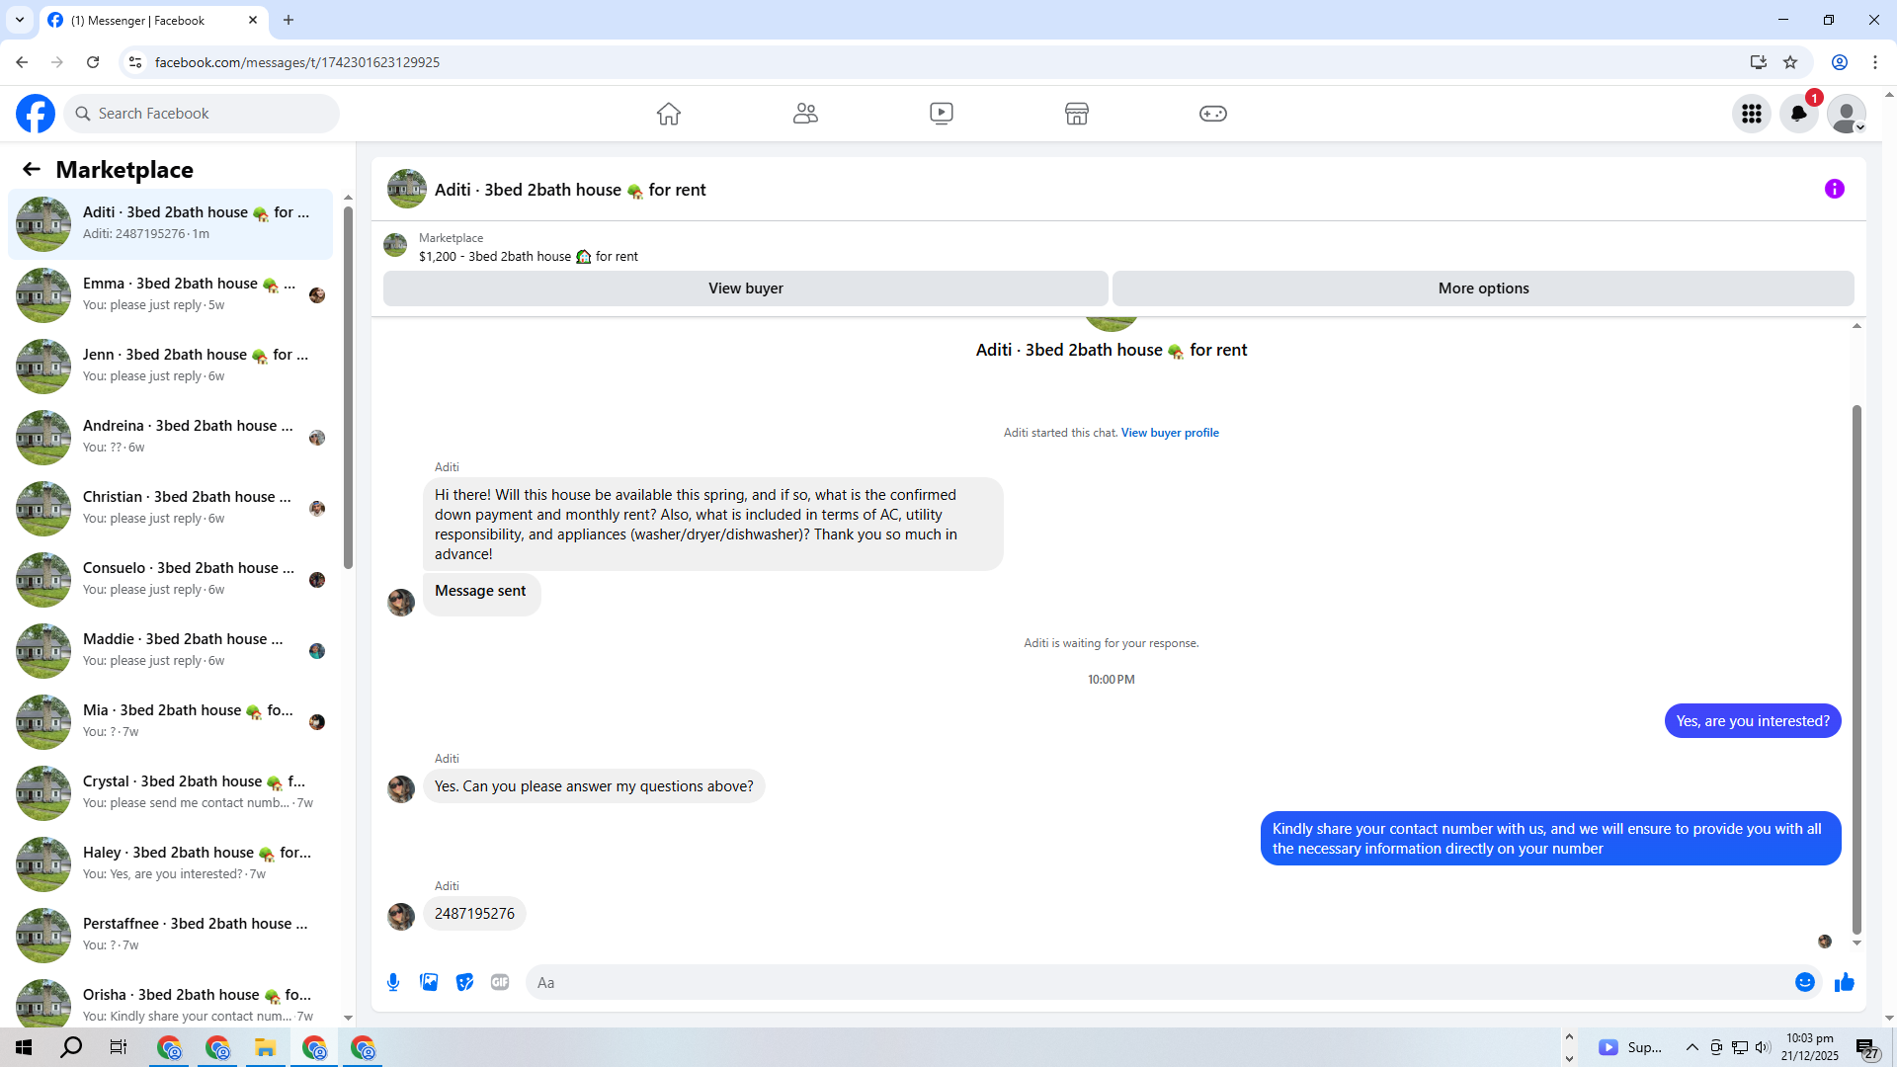1897x1067 pixels.
Task: Open the Chrome three-dot menu
Action: tap(1875, 62)
